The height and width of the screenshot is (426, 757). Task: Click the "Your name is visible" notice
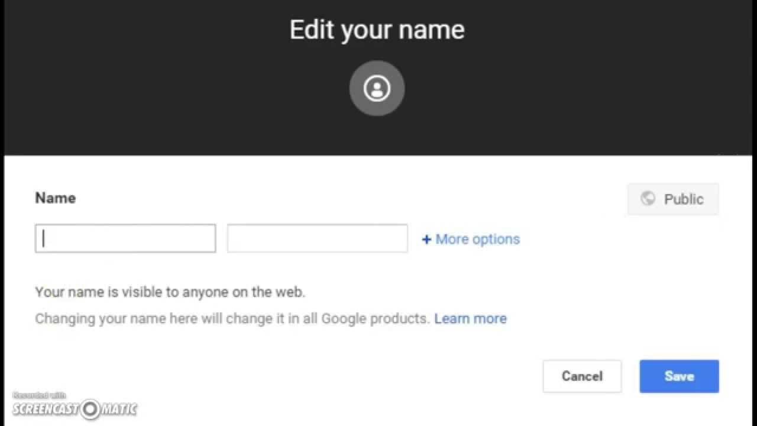[170, 292]
